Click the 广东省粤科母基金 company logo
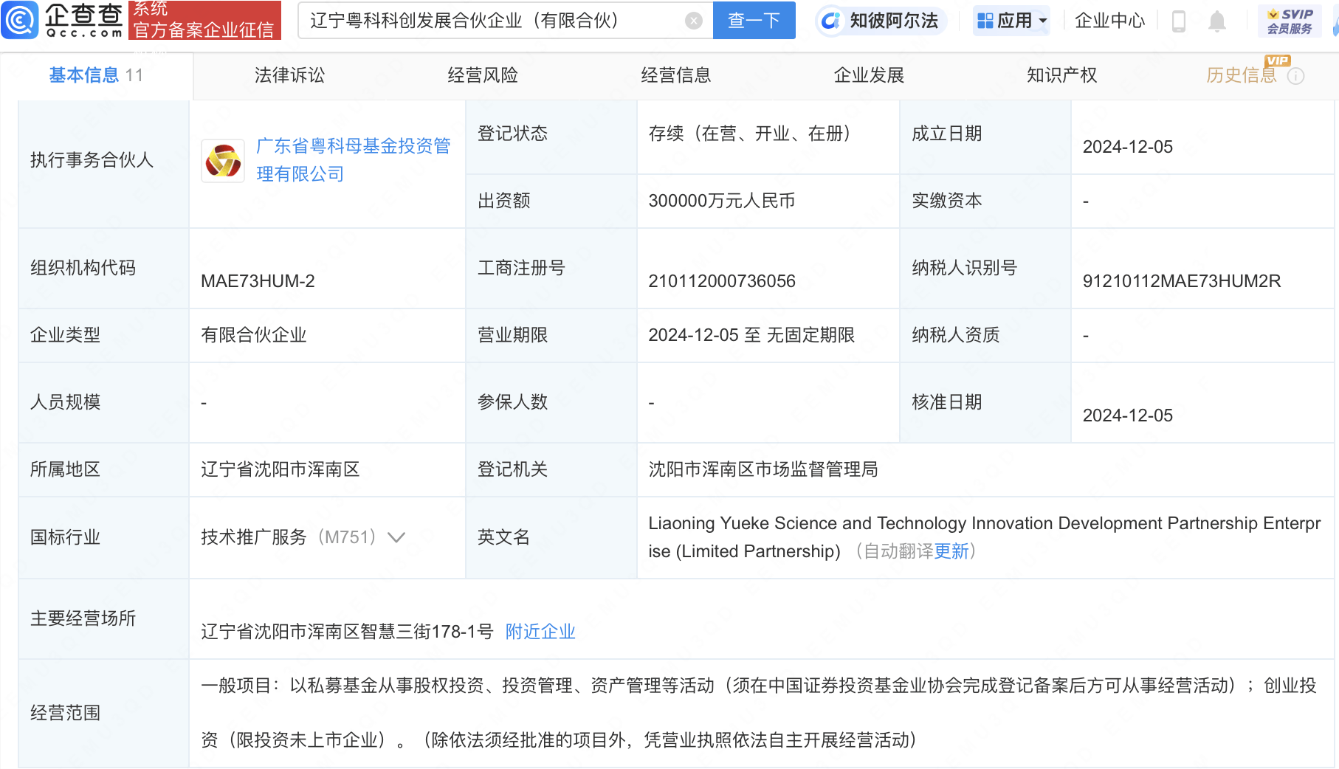This screenshot has height=769, width=1339. point(223,161)
